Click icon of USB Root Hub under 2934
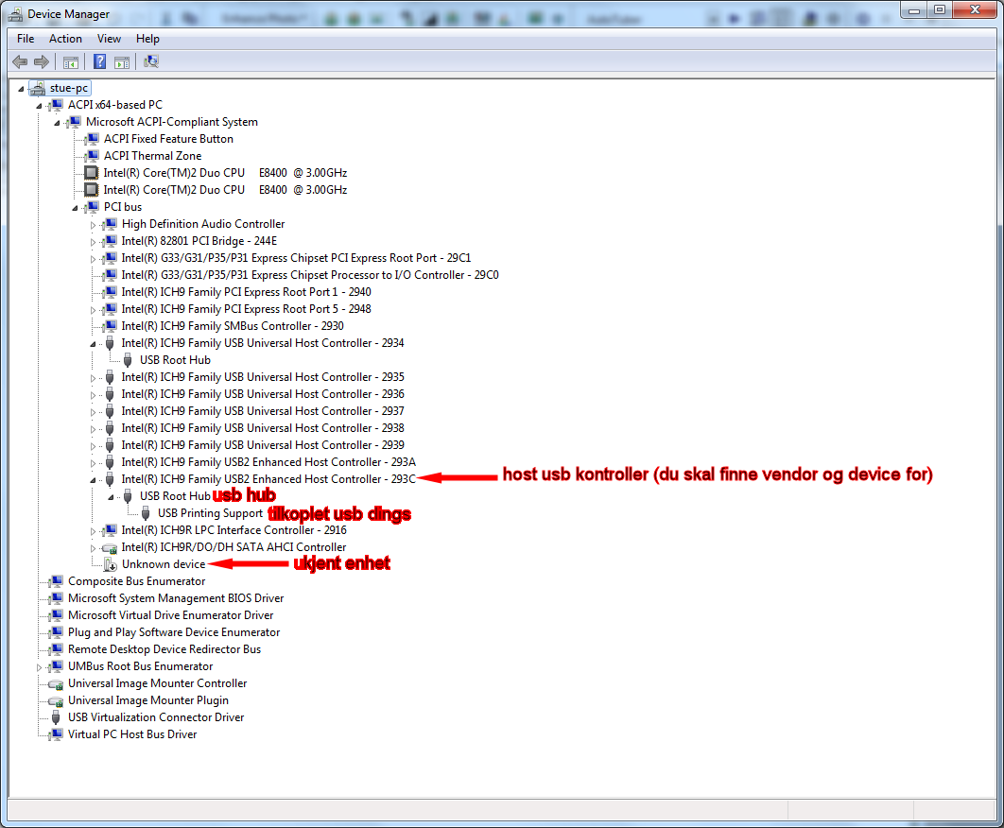The width and height of the screenshot is (1004, 828). pos(128,360)
